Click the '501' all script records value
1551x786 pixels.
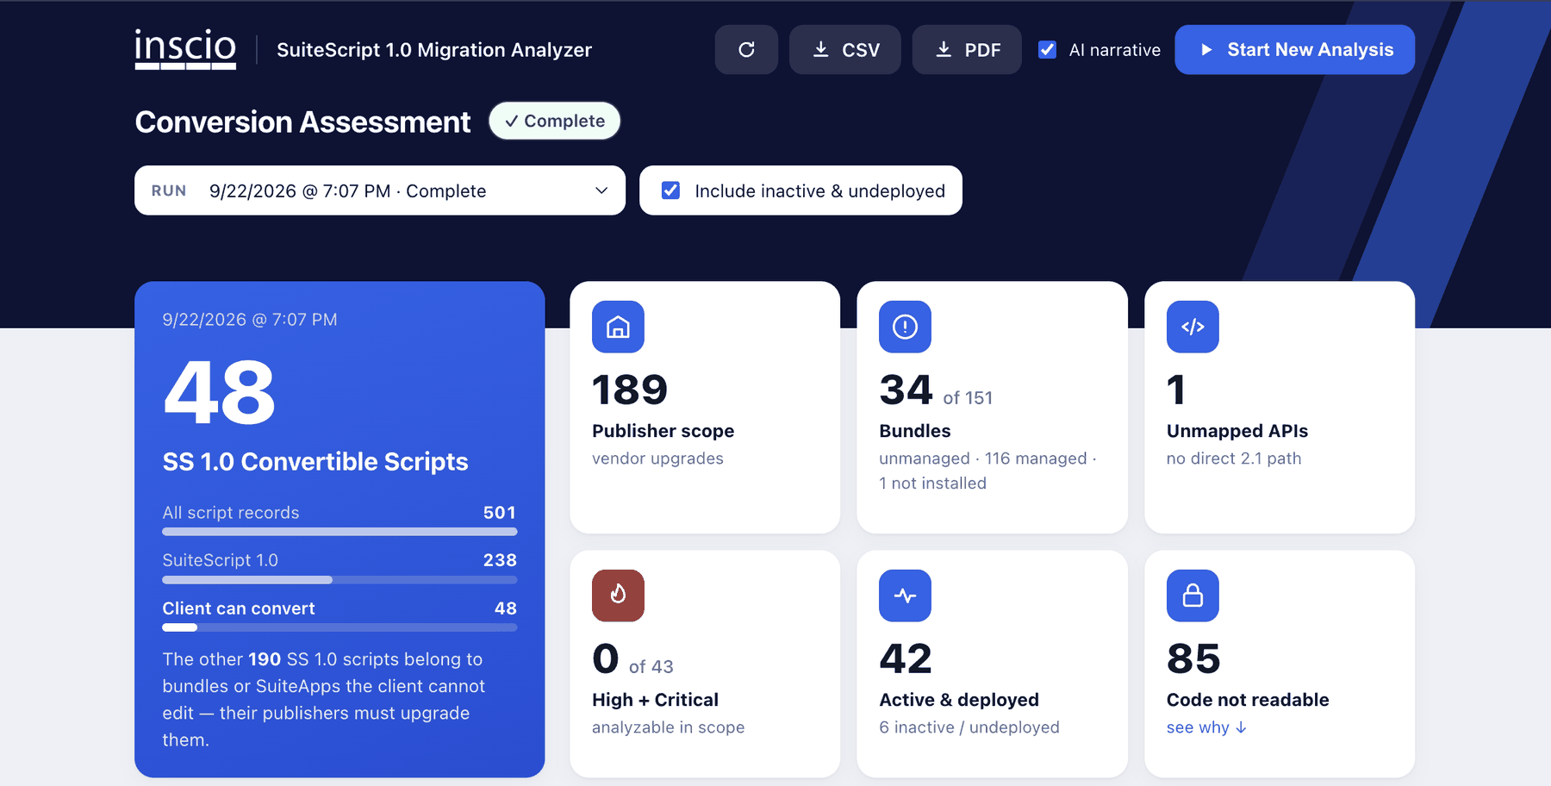click(x=500, y=513)
